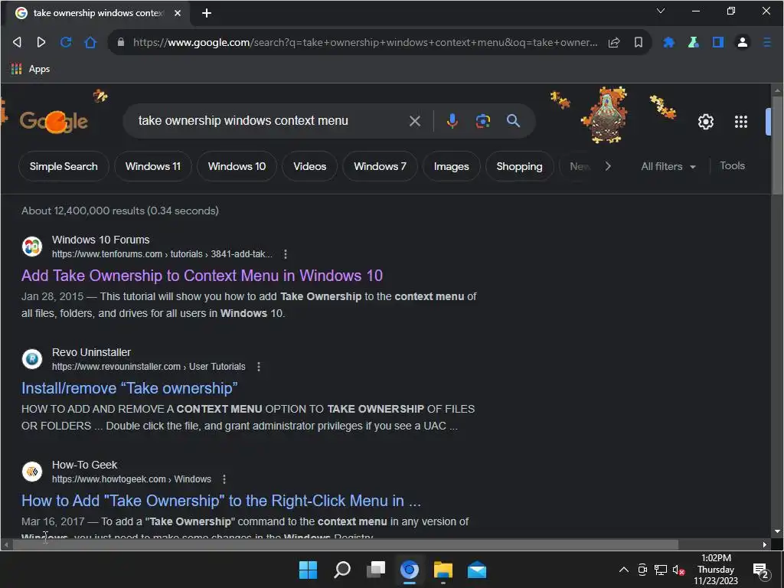The image size is (784, 588).
Task: Show more filter chips with the right chevron
Action: point(607,166)
